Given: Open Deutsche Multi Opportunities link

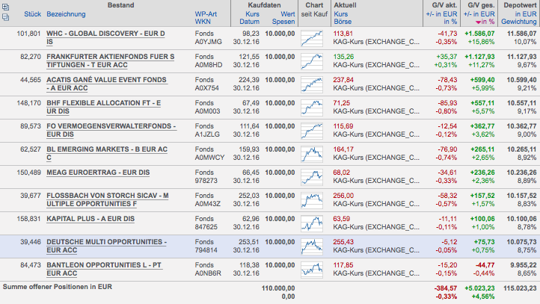Looking at the screenshot, I should click(x=106, y=246).
